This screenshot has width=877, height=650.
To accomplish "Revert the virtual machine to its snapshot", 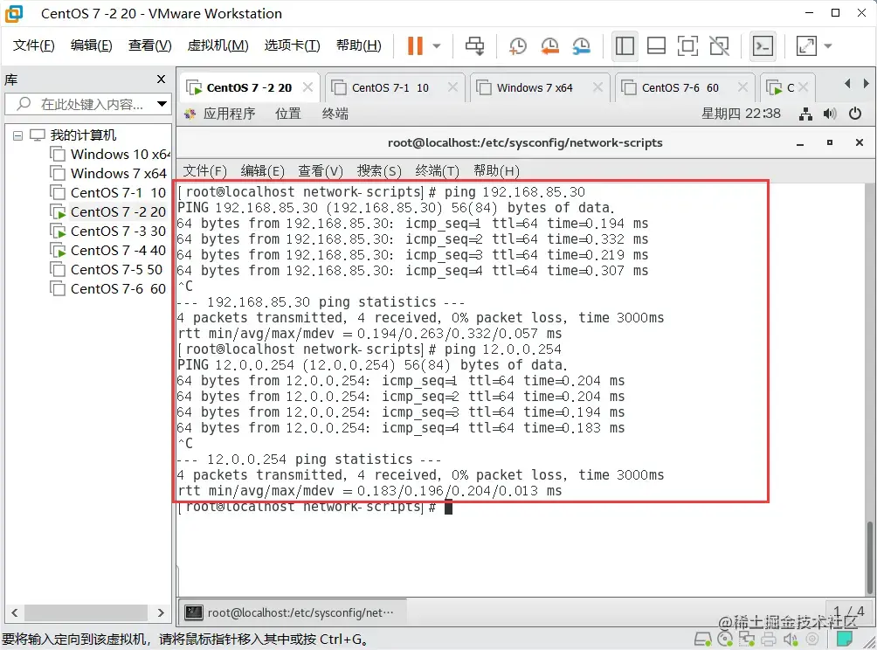I will coord(549,46).
